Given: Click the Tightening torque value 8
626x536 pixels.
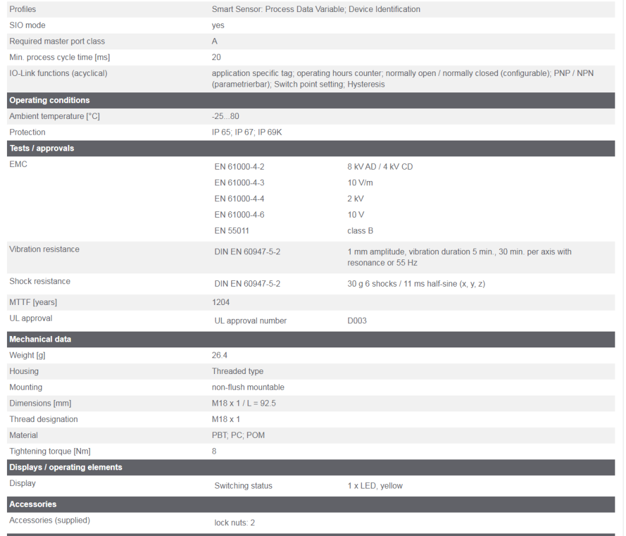Looking at the screenshot, I should 214,451.
